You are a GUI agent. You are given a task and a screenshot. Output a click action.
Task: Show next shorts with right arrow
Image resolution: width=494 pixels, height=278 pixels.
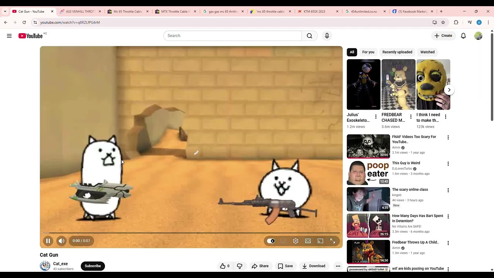coord(449,90)
